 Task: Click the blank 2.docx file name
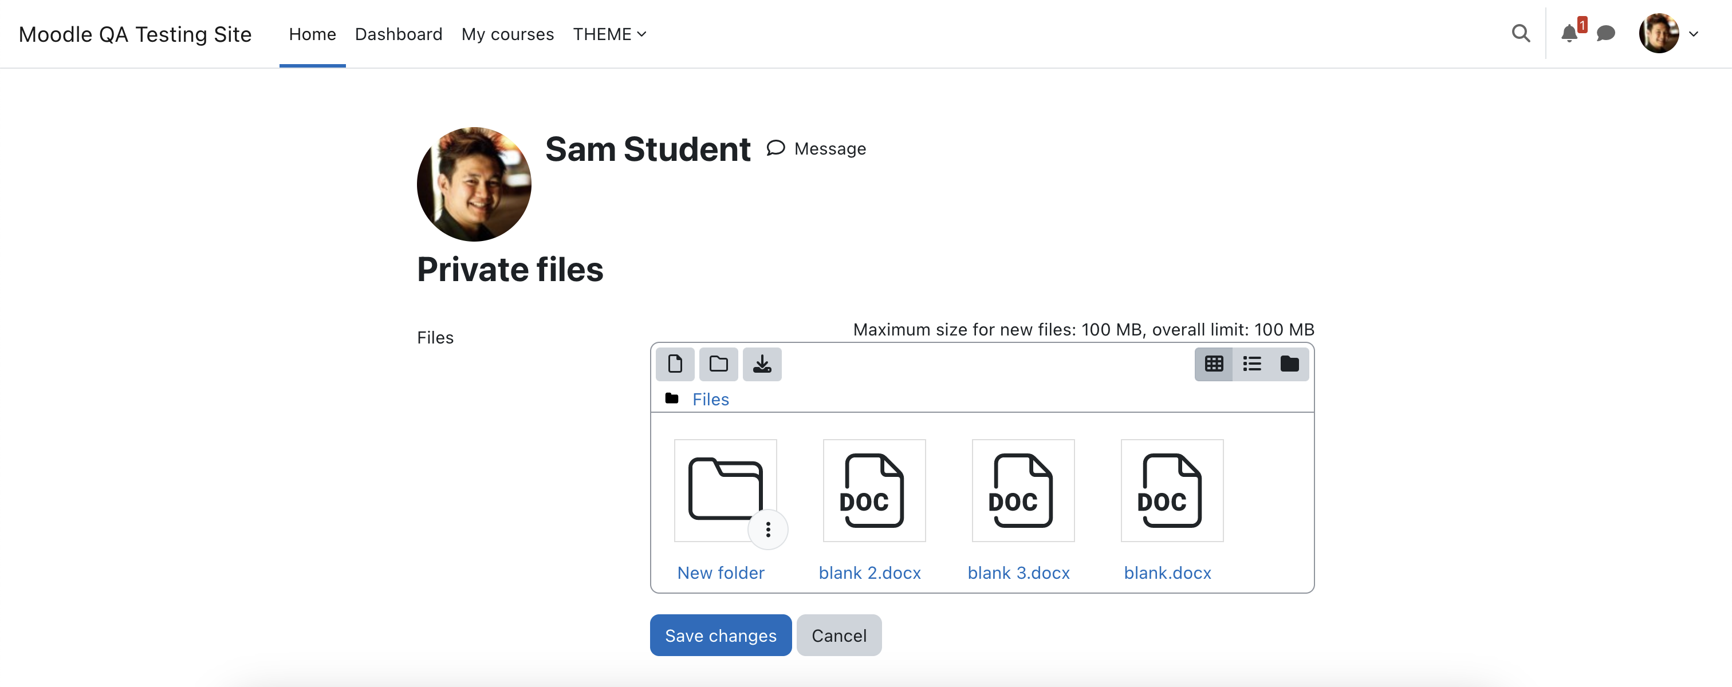(x=869, y=572)
